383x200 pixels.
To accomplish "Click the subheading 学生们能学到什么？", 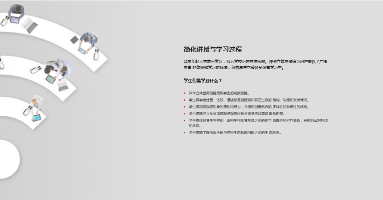I will tap(202, 80).
